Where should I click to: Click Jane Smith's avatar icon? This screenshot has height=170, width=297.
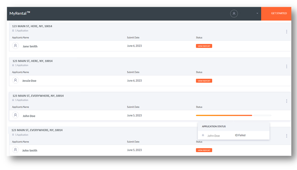[x=15, y=46]
